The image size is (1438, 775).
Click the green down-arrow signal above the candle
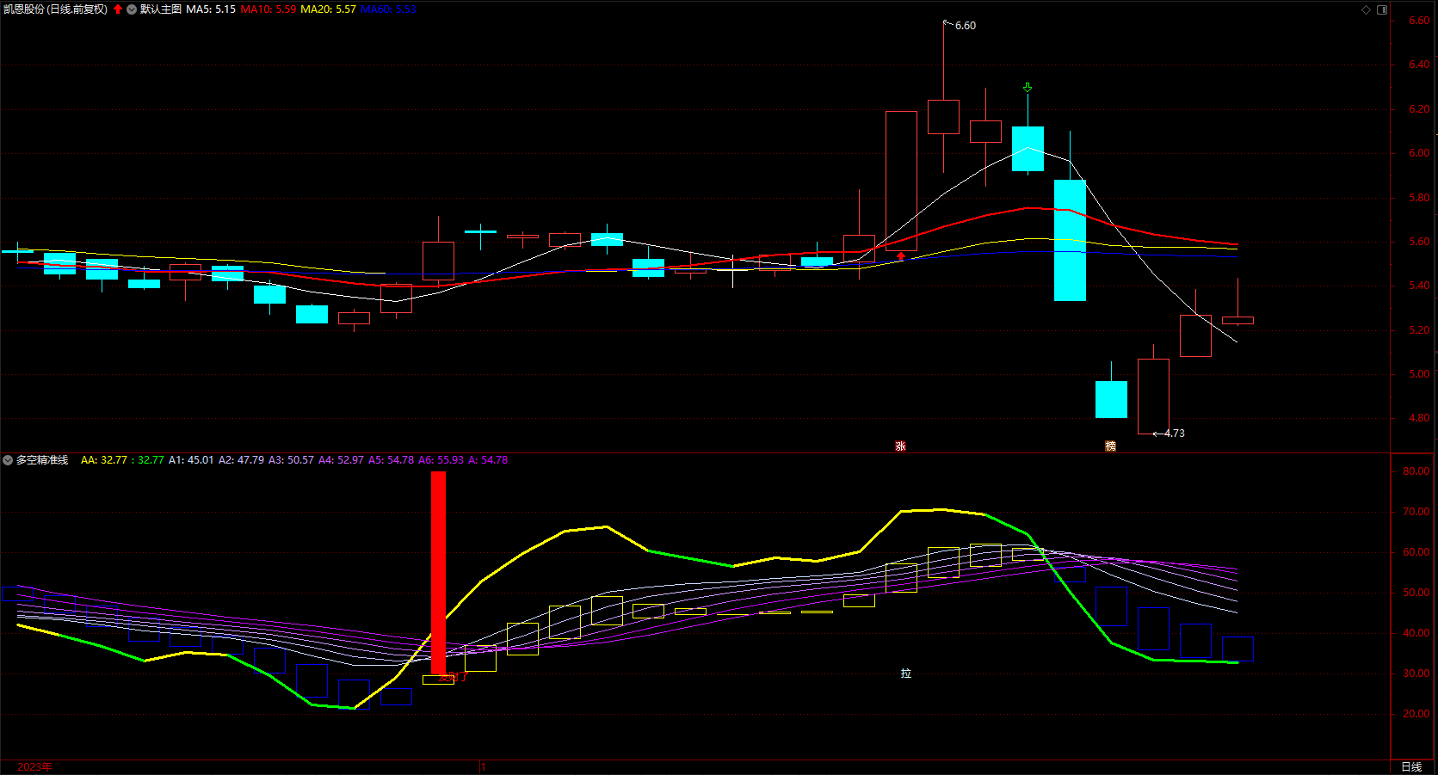[x=1028, y=88]
